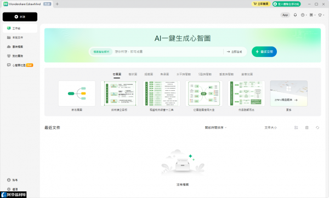
Task: Open the More (更多) templates card
Action: [289, 94]
